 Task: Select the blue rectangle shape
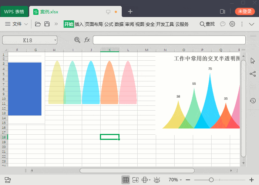25,89
